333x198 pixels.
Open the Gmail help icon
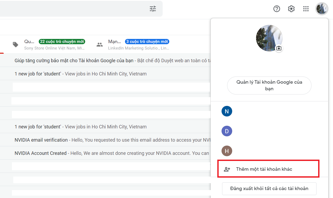[x=276, y=9]
